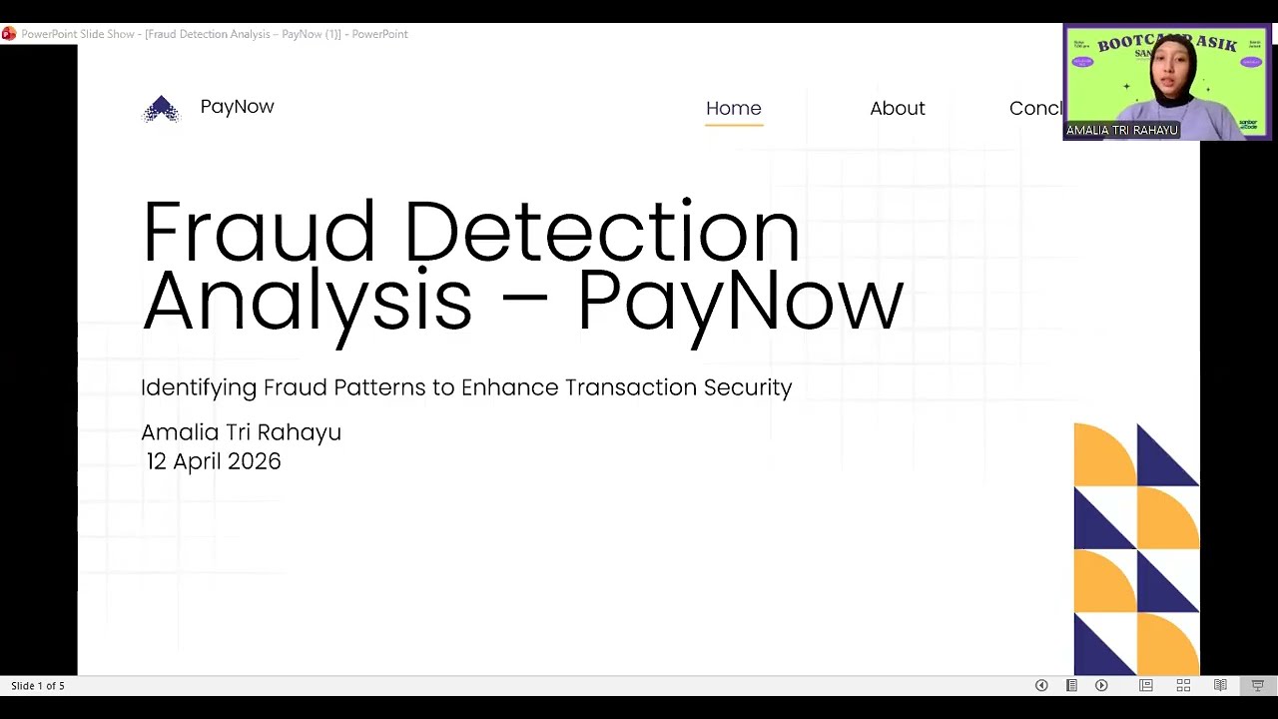
Task: Switch to Normal view icon
Action: (x=1146, y=685)
